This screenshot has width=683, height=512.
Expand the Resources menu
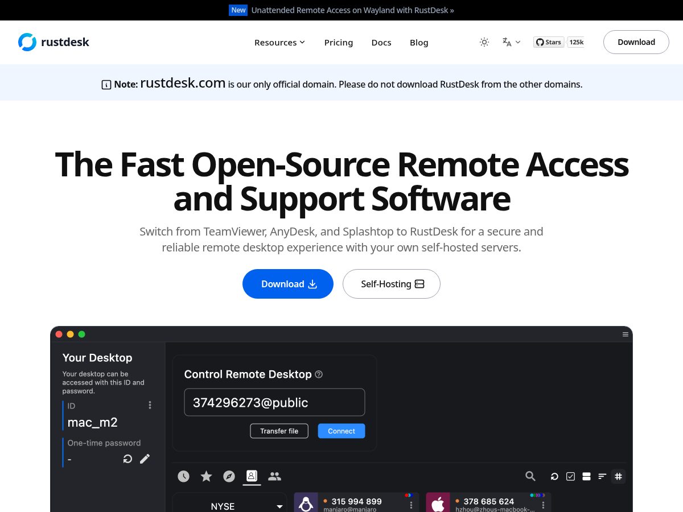pos(279,43)
